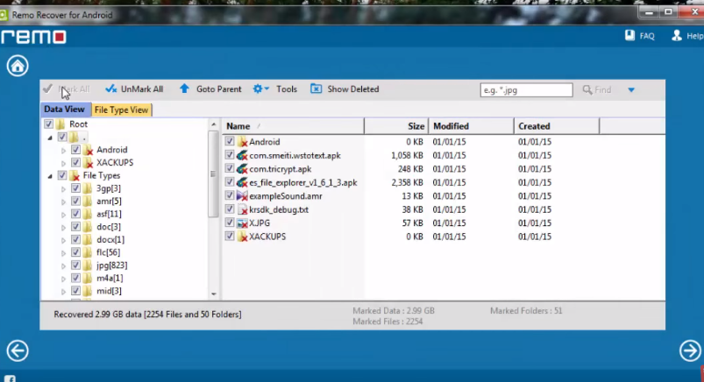Click the krsdk_debug.txt document icon
The width and height of the screenshot is (704, 382).
(243, 209)
